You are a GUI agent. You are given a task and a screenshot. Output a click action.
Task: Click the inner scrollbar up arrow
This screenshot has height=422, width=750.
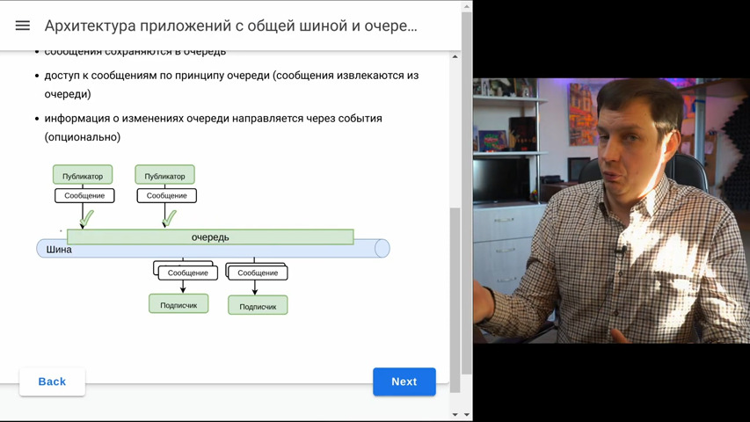click(455, 56)
